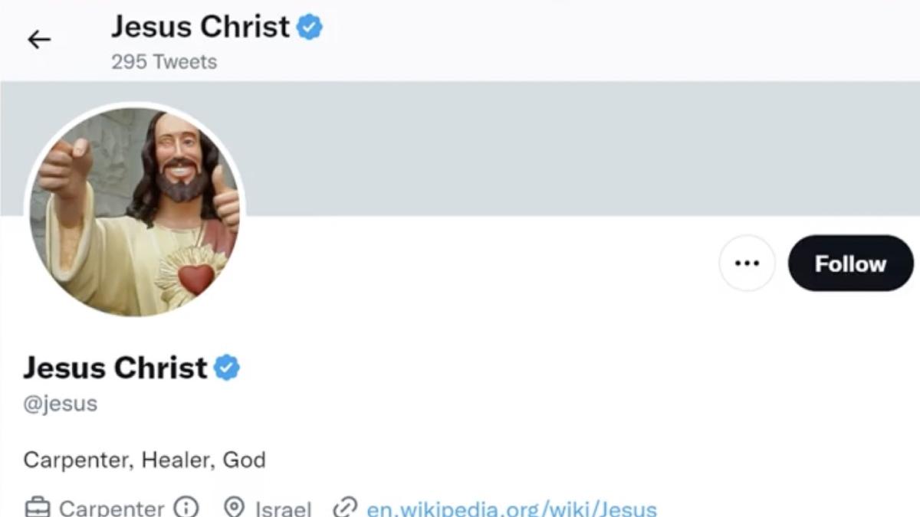Click the @jesus handle
Viewport: 920px width, 517px height.
click(x=61, y=403)
